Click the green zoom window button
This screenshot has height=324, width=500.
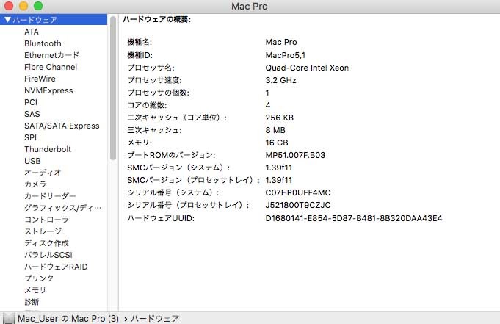[x=38, y=6]
